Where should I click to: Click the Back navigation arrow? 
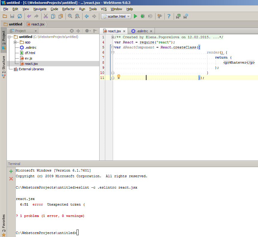click(x=87, y=16)
